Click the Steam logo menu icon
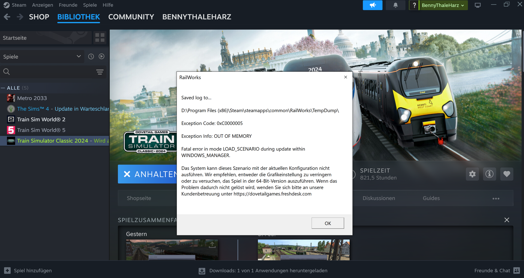 coord(7,5)
